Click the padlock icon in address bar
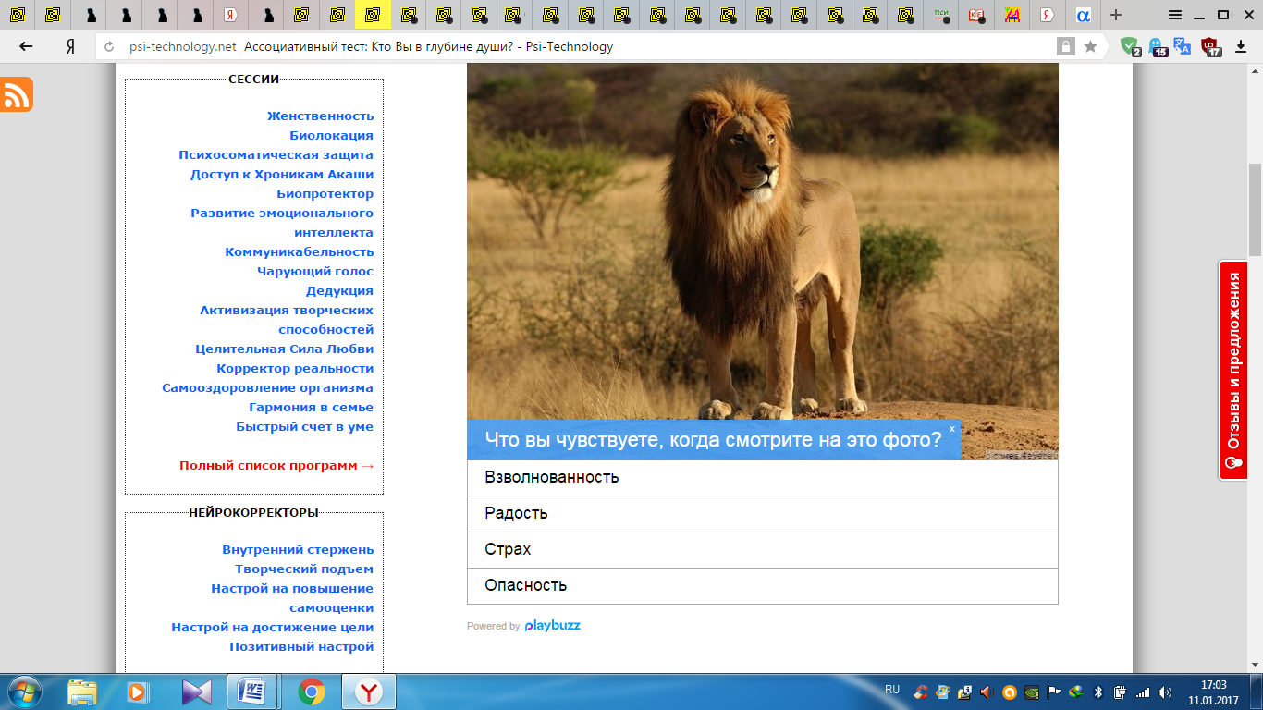Image resolution: width=1263 pixels, height=710 pixels. coord(1066,46)
